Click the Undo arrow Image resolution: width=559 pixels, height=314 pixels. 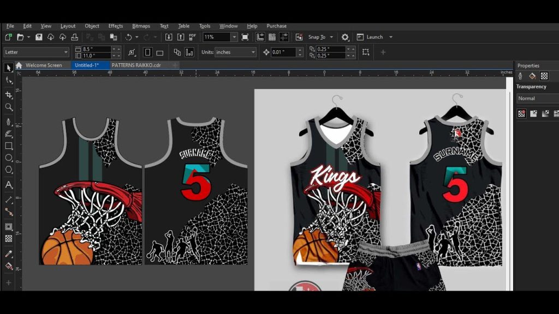point(129,37)
